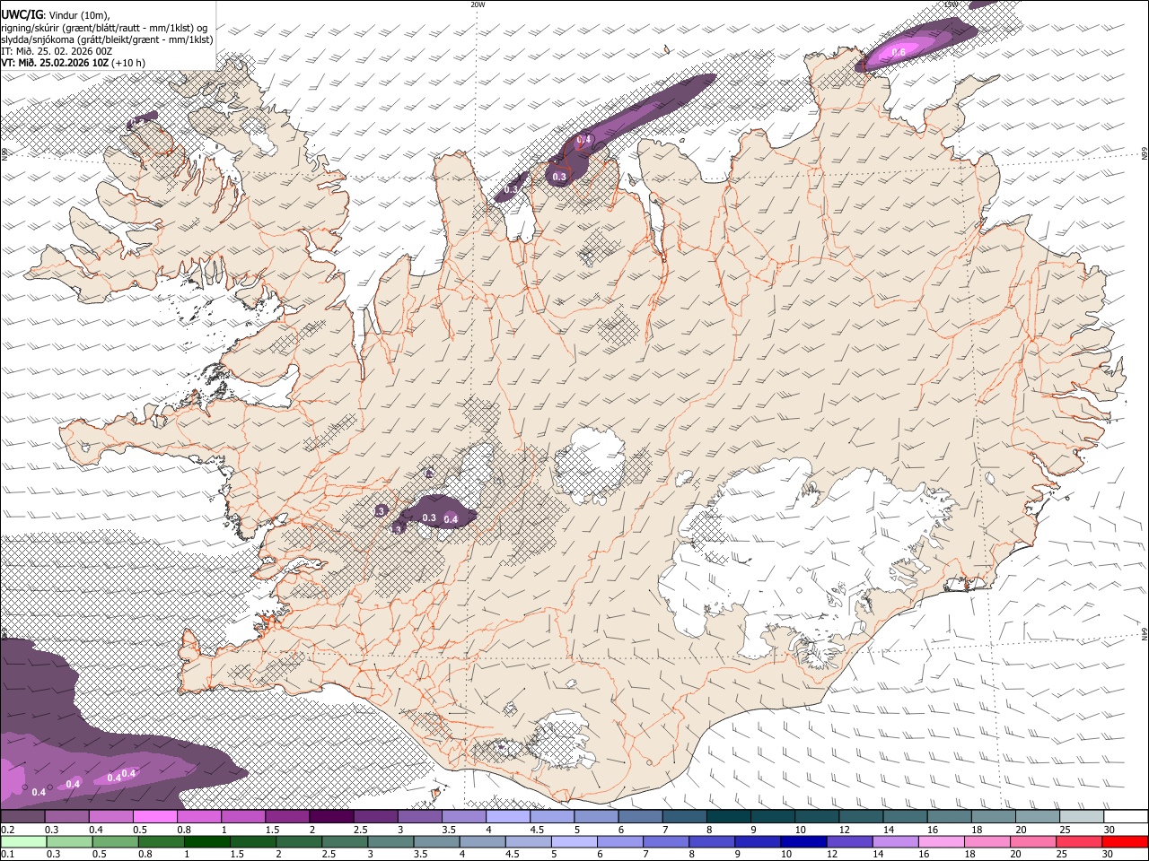
Task: Click the 0.2 label on the snow legend
Action: click(7, 830)
